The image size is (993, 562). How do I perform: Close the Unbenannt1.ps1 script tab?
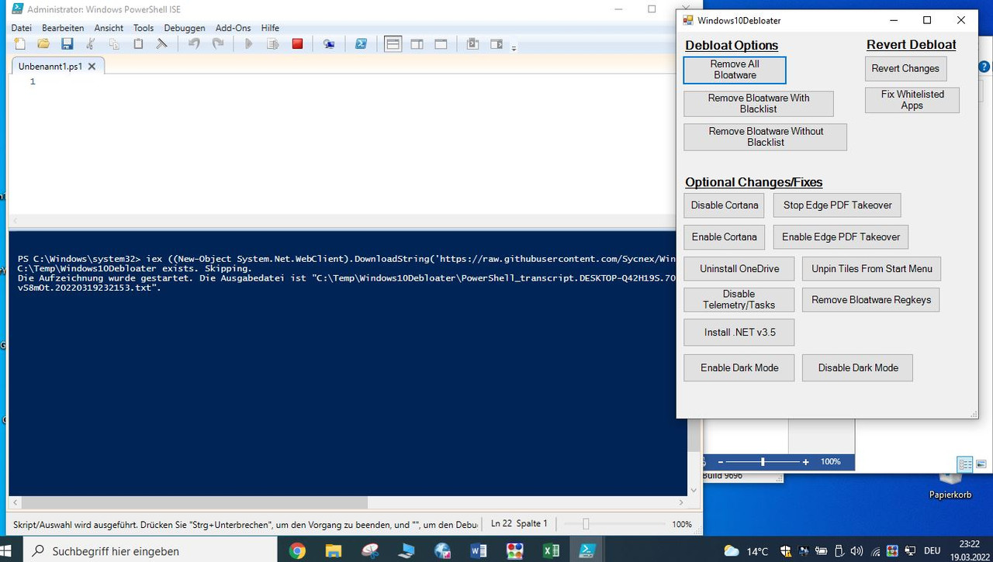(92, 67)
